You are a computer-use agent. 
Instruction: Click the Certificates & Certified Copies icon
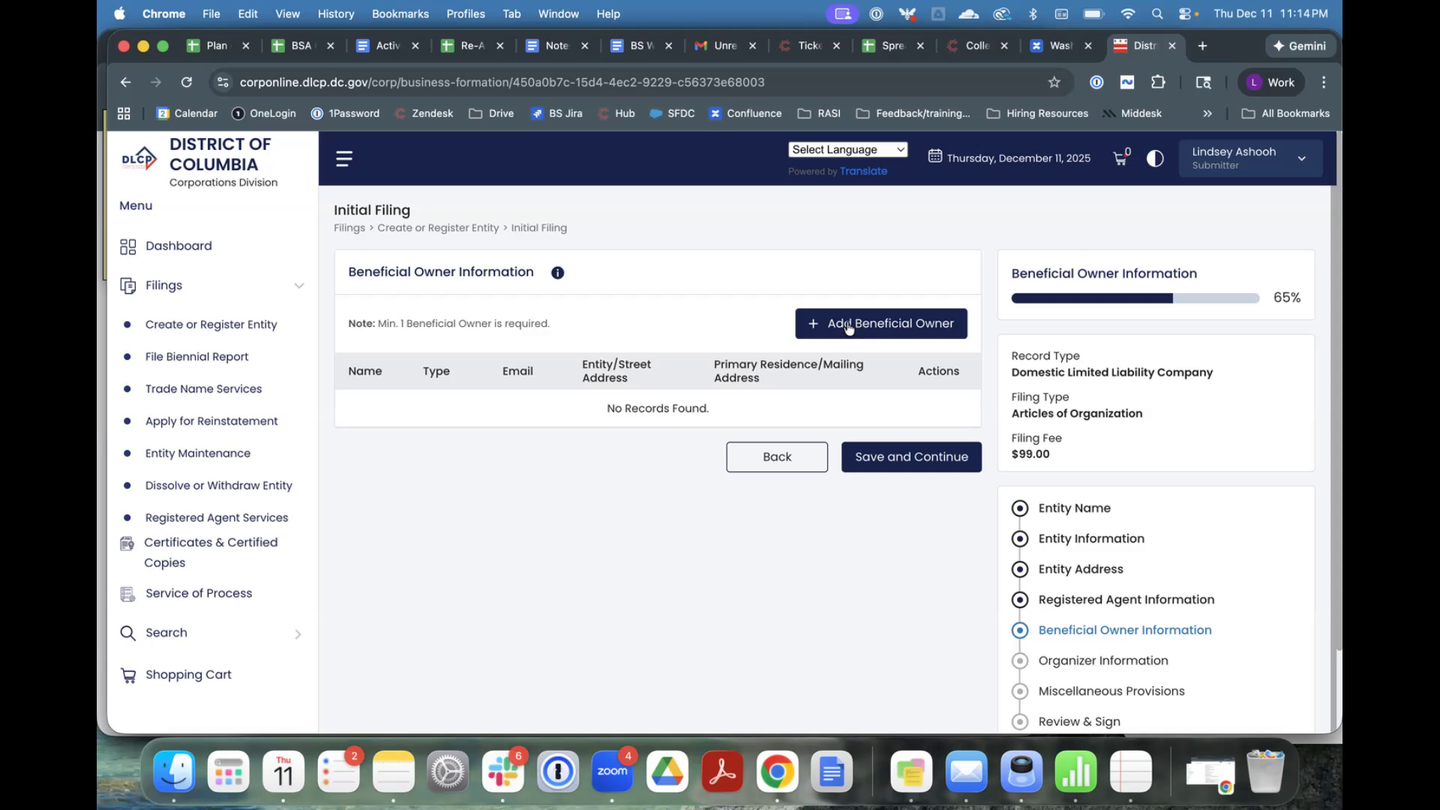(x=127, y=544)
